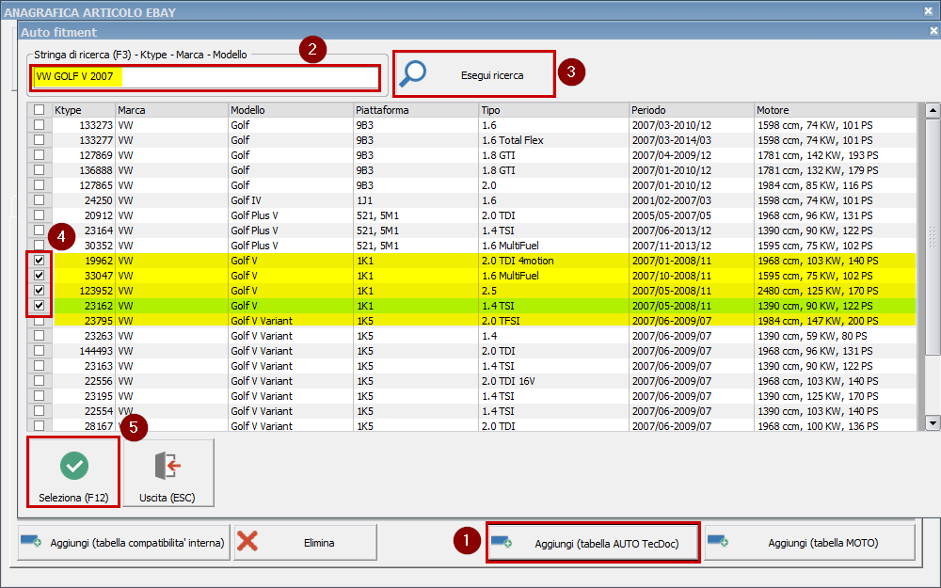The width and height of the screenshot is (941, 588).
Task: Select checkbox of Ktype 23195 row
Action: coord(39,396)
